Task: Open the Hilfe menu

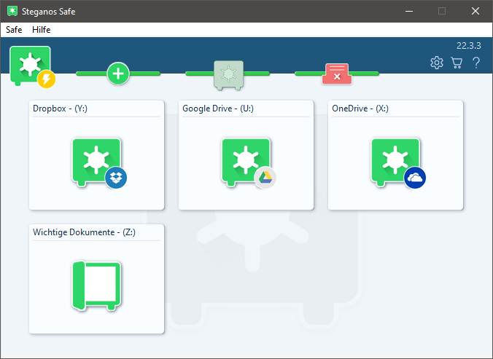Action: 41,30
